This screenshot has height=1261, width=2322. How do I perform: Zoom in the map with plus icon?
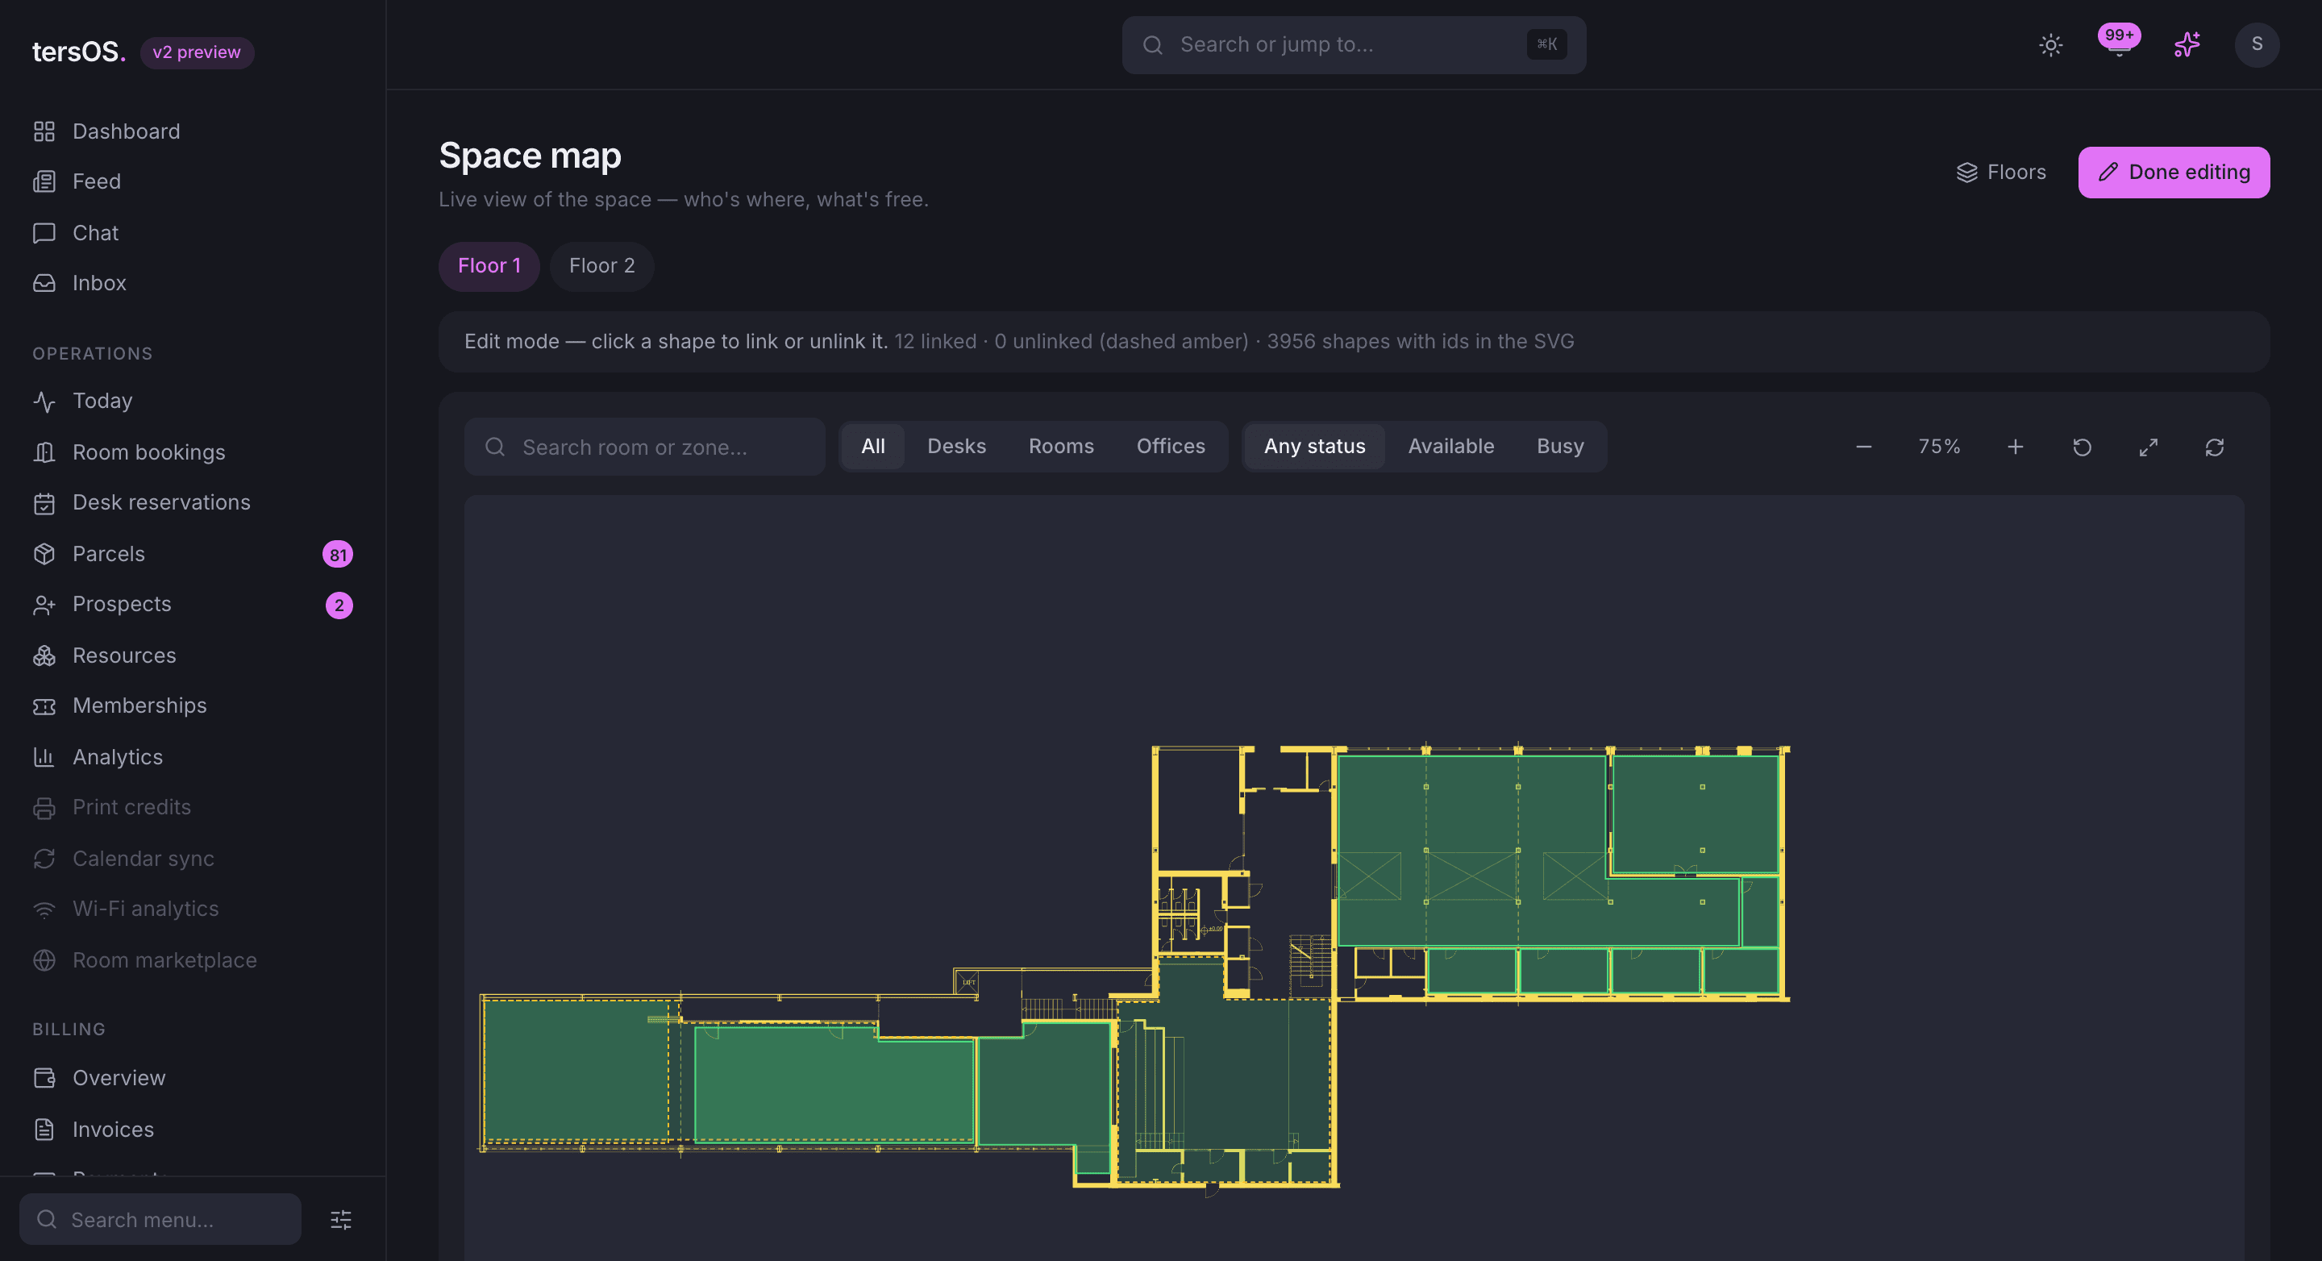(x=2016, y=447)
